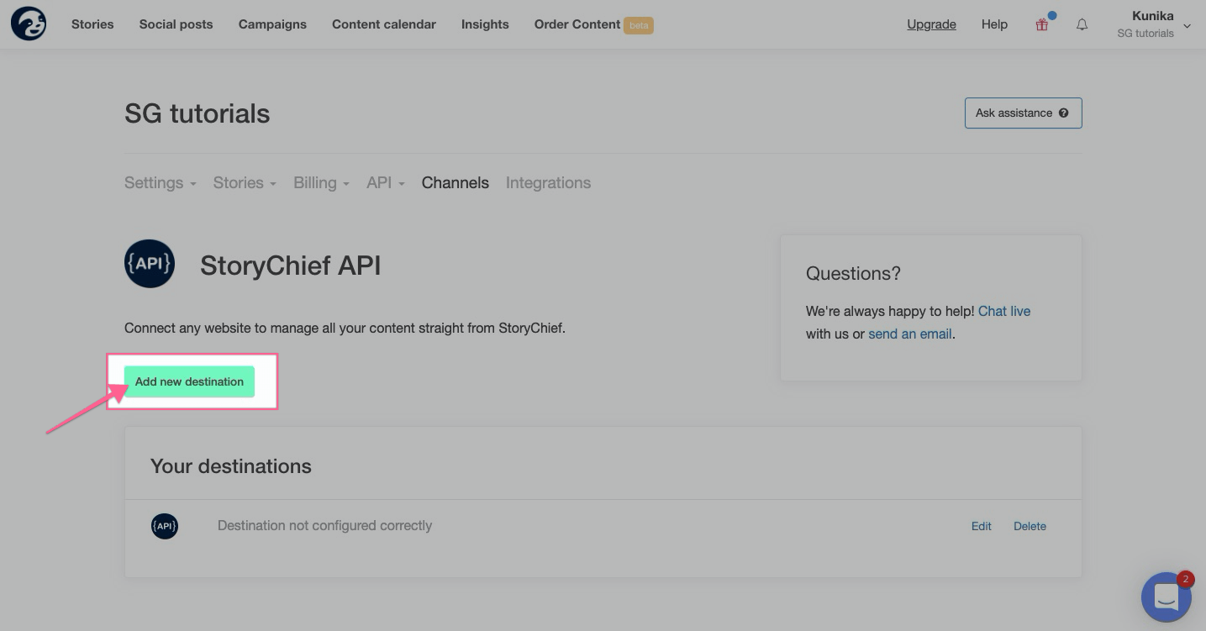Expand the API submenu
Viewport: 1206px width, 631px height.
point(386,182)
